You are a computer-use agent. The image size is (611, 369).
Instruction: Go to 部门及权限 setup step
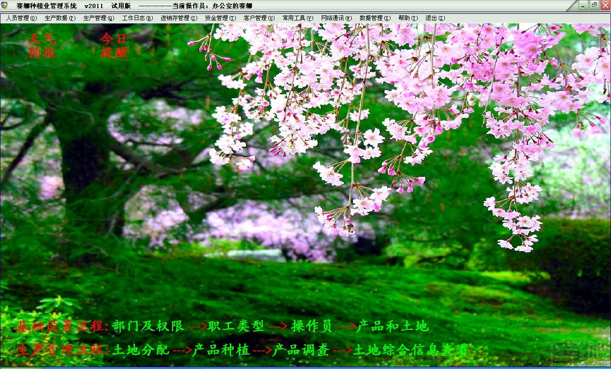click(x=148, y=326)
